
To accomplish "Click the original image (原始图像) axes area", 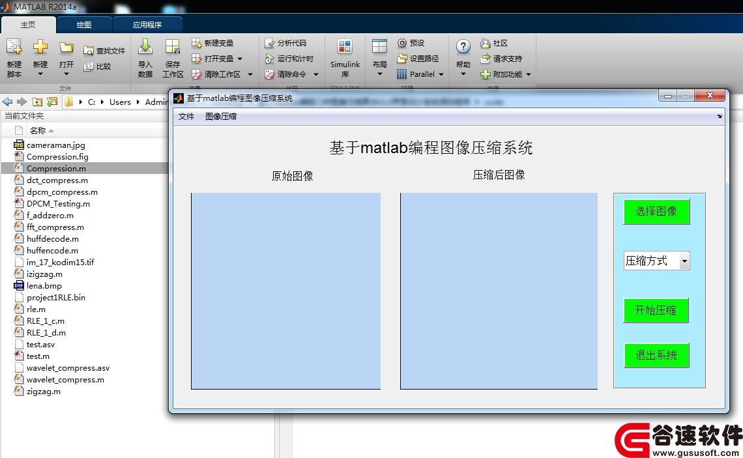I will pos(285,291).
